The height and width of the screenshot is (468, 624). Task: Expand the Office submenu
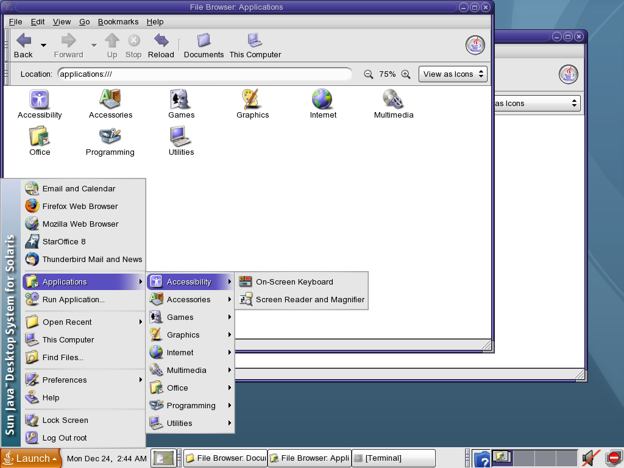[x=190, y=388]
